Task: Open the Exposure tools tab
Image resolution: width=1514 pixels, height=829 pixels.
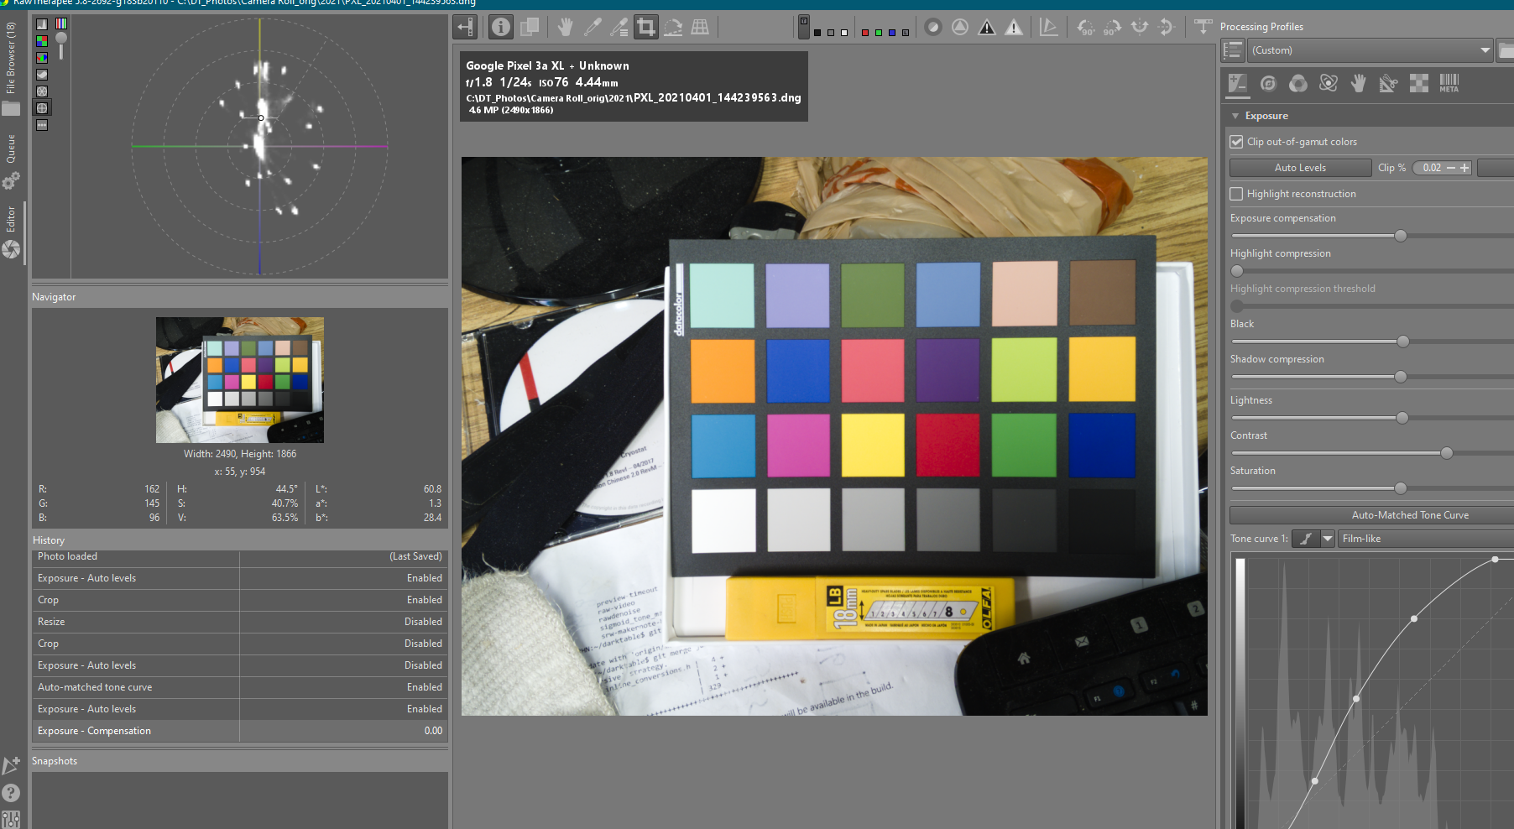Action: (x=1238, y=83)
